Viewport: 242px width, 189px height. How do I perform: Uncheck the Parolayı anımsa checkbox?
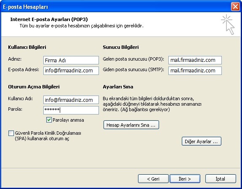(x=49, y=120)
